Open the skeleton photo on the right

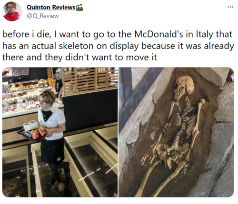pos(176,132)
